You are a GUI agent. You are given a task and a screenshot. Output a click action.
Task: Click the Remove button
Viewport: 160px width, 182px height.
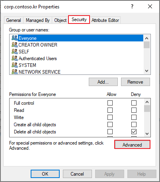tap(135, 82)
